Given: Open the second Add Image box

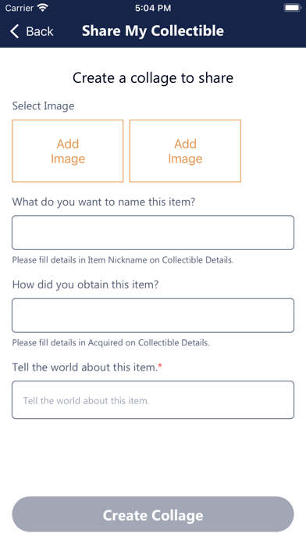Looking at the screenshot, I should point(185,151).
